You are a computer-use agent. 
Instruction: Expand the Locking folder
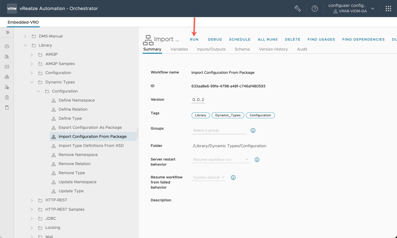32,228
